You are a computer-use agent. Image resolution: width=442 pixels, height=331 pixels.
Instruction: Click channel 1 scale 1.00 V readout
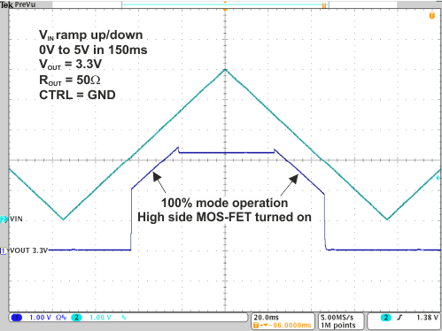click(41, 318)
